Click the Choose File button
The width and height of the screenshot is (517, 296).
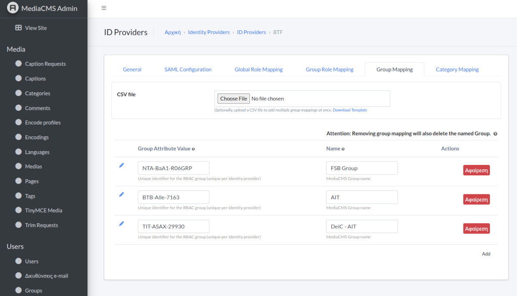[233, 98]
